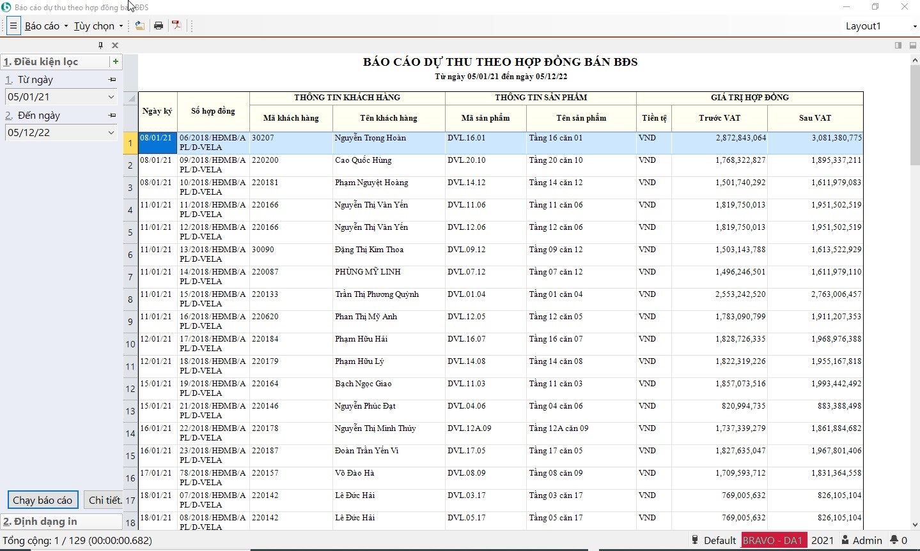Viewport: 920px width, 551px height.
Task: Select row header number 12
Action: click(130, 389)
